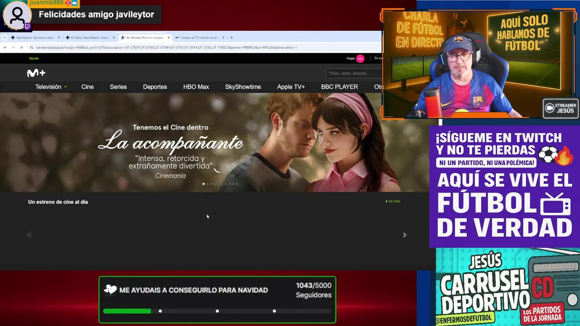The image size is (580, 326).
Task: Click the Movistar Plus+ logo
Action: (x=36, y=73)
